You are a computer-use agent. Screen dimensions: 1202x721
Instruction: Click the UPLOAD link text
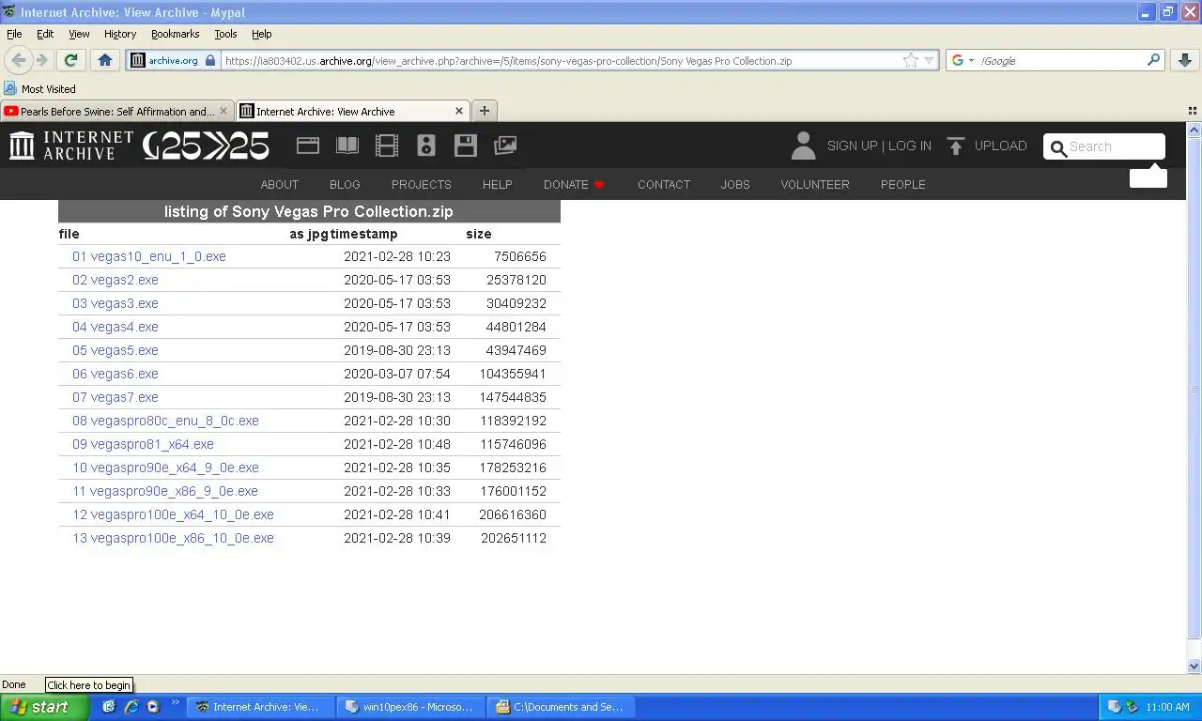(1000, 146)
